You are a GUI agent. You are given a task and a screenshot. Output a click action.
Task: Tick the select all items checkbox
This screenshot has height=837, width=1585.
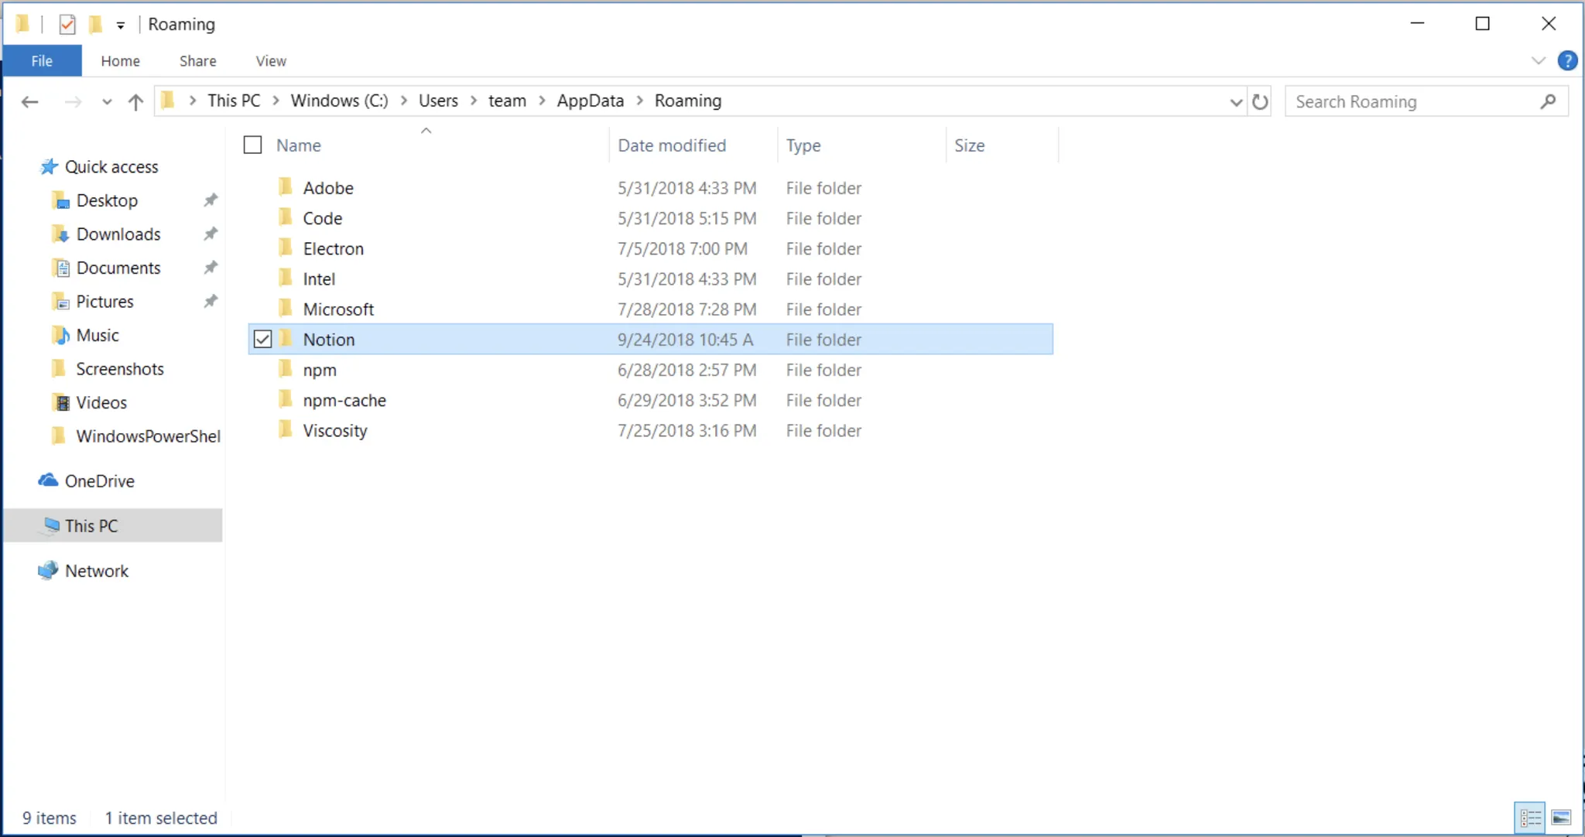252,145
